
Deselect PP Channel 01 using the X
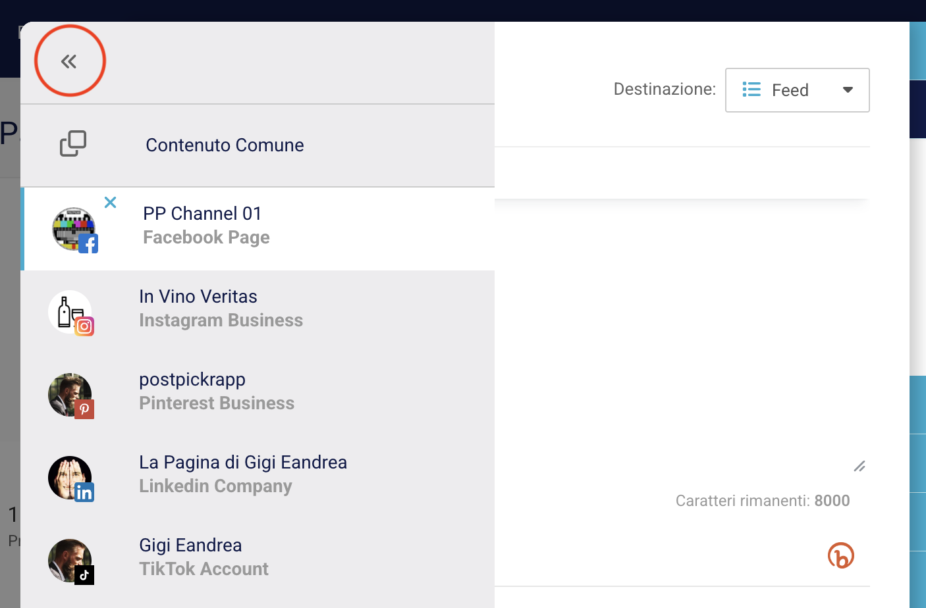tap(110, 202)
